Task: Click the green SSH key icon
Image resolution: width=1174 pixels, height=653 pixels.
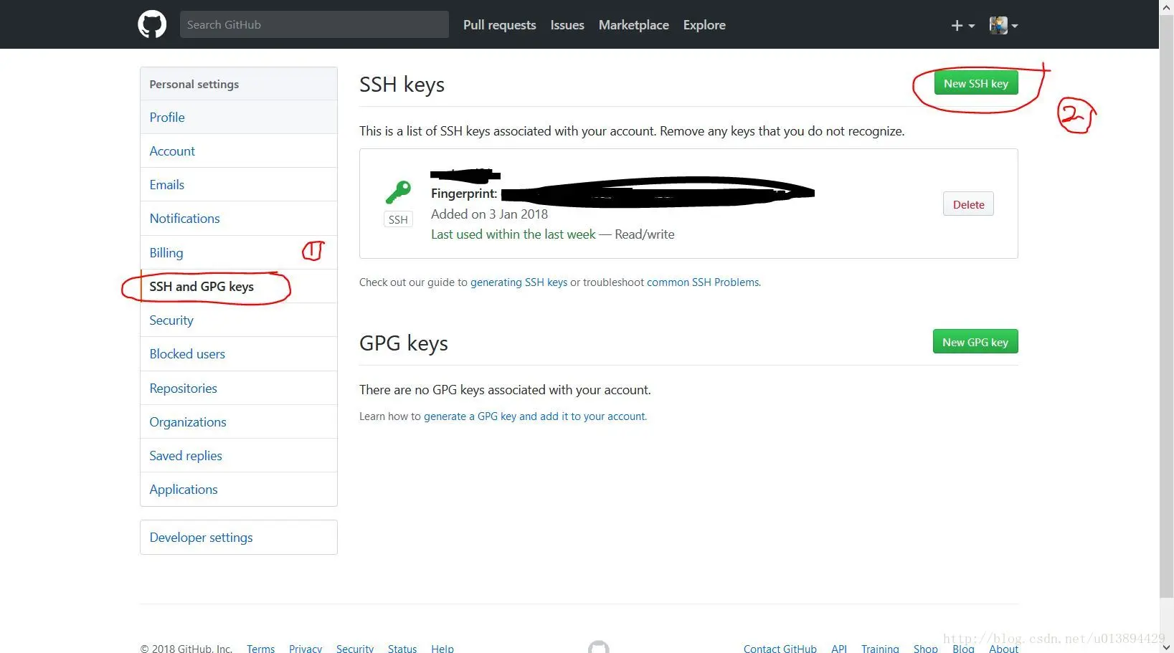Action: (398, 192)
